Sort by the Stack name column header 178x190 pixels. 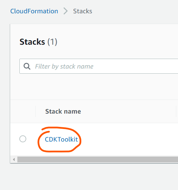click(63, 111)
